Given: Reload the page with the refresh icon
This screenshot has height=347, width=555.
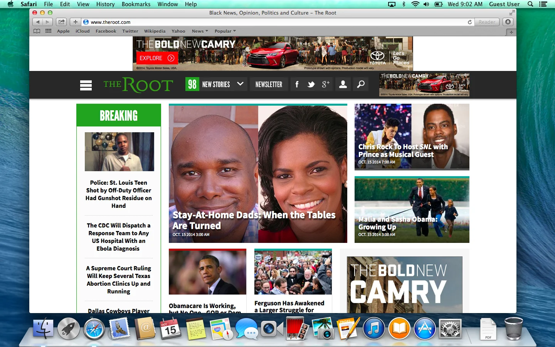Looking at the screenshot, I should tap(470, 22).
